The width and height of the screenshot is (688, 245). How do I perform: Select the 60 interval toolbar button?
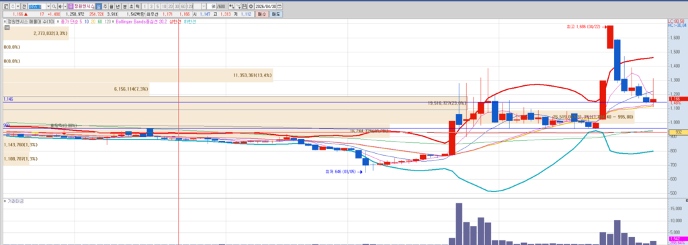(183, 7)
